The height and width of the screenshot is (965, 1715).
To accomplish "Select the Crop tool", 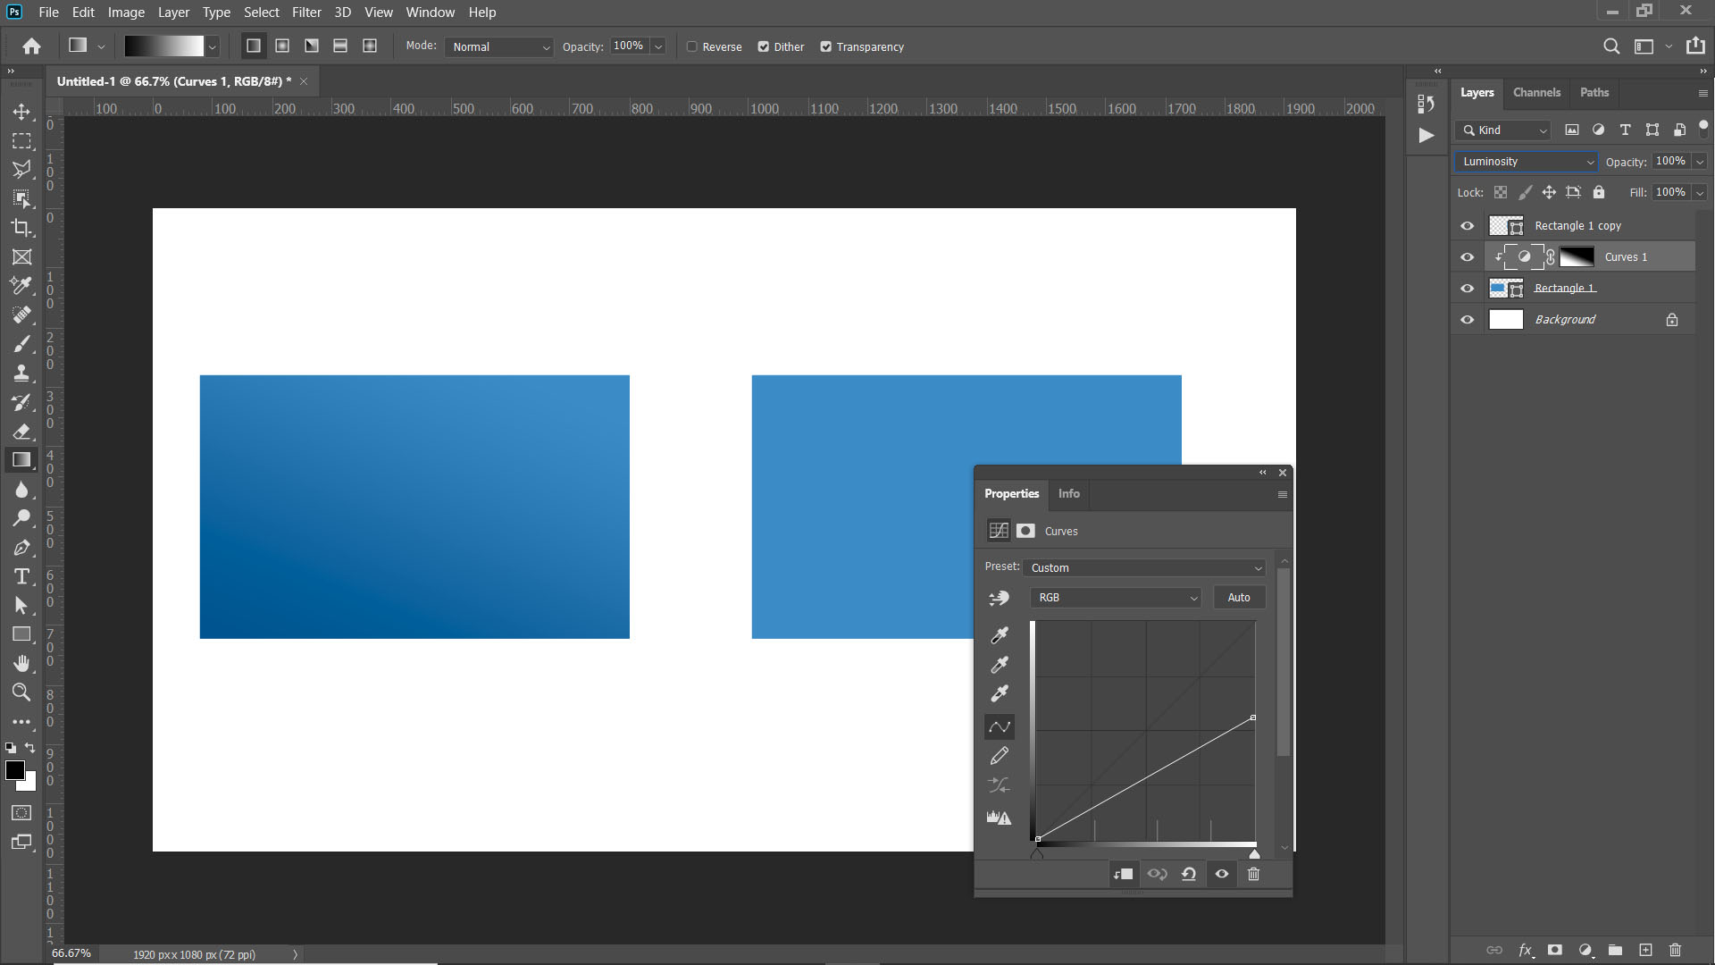I will click(22, 228).
